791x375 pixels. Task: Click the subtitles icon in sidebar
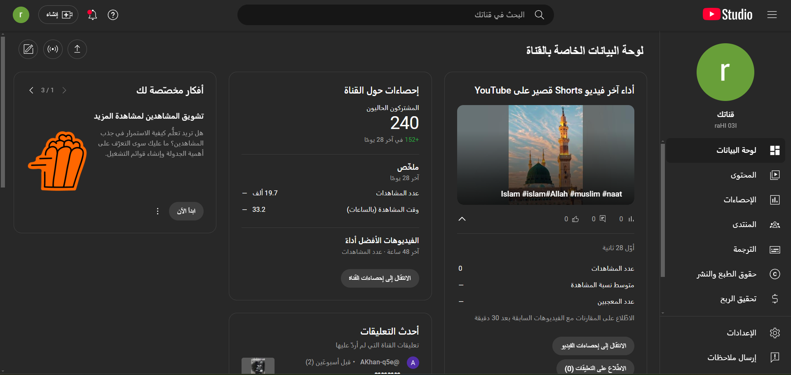[775, 249]
